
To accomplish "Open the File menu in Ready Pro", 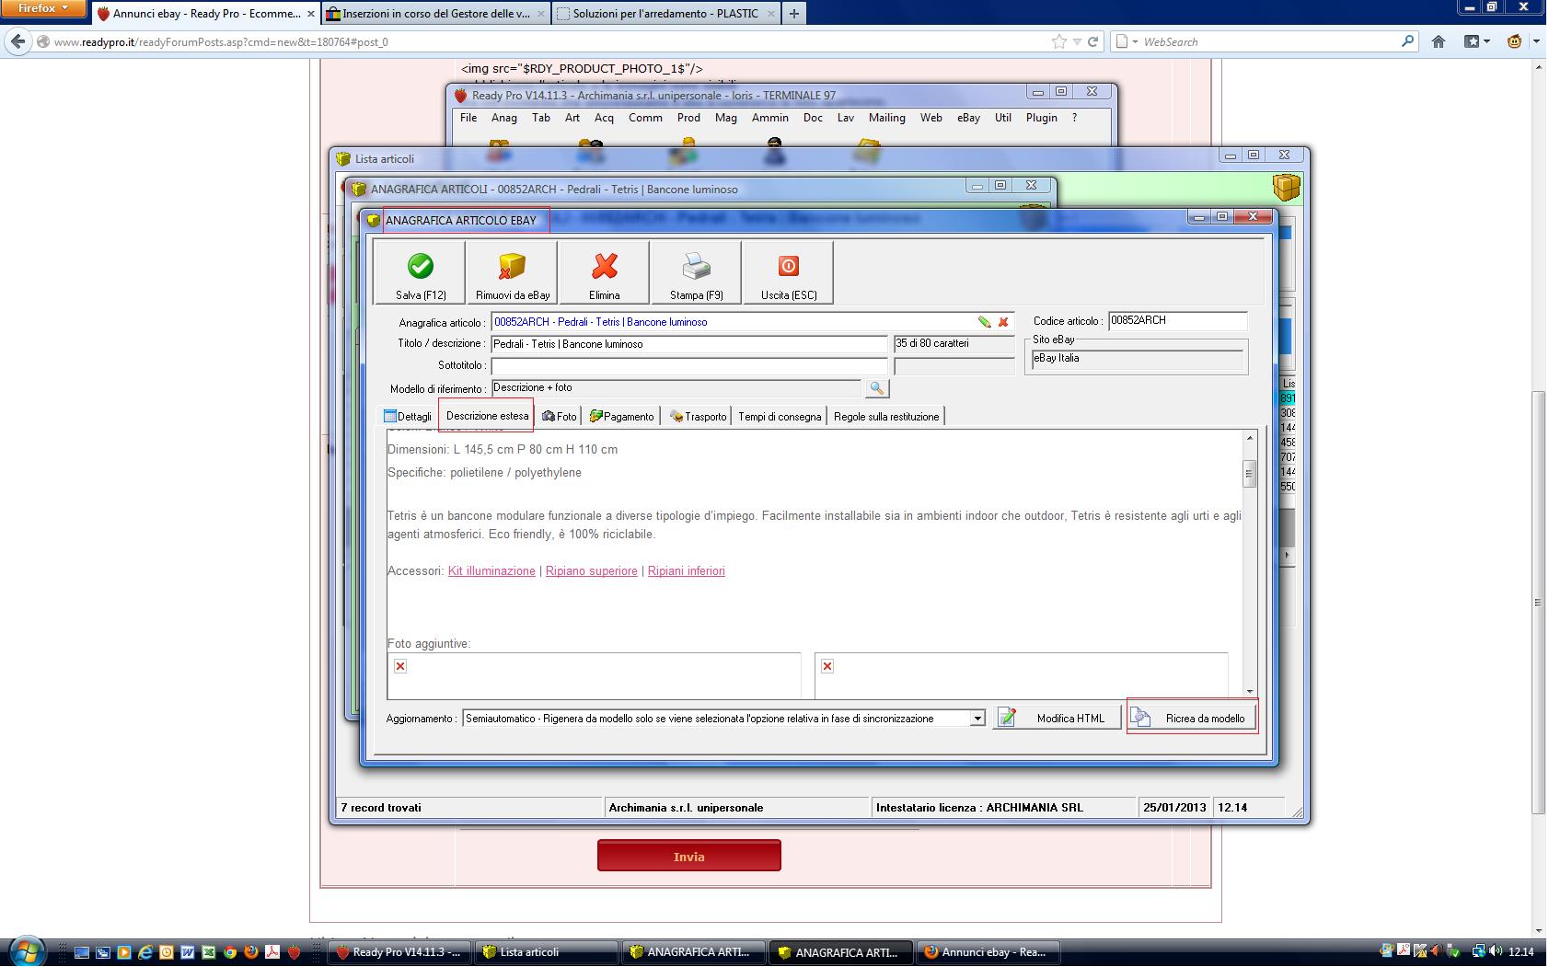I will [x=468, y=118].
